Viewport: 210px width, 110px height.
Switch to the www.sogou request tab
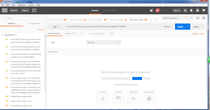pyautogui.click(x=77, y=20)
